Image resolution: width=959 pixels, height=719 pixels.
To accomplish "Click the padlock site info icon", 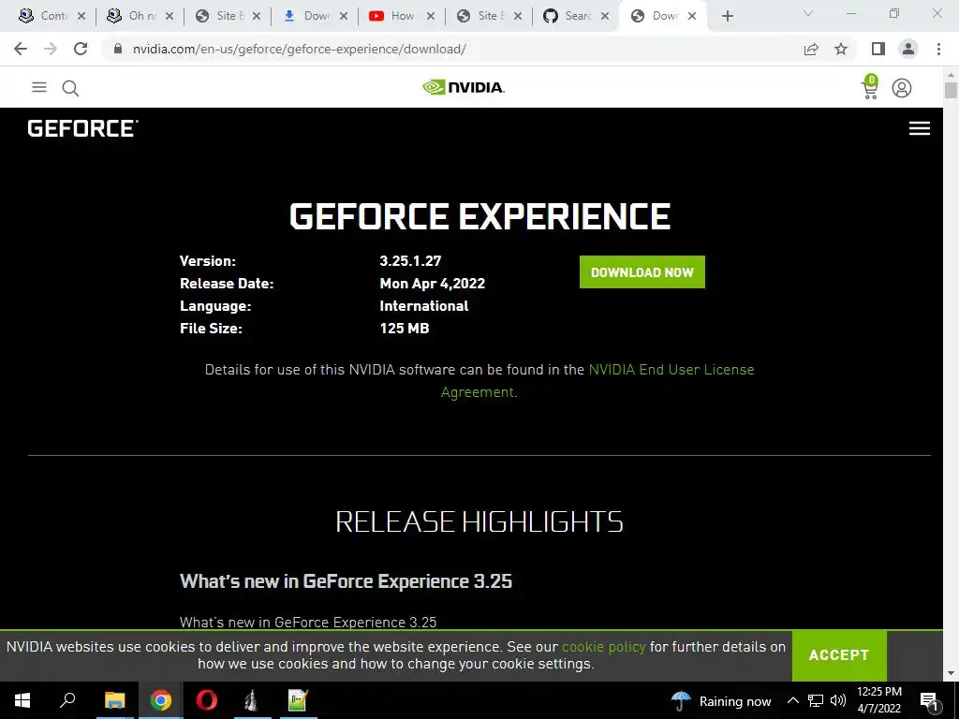I will coord(118,49).
